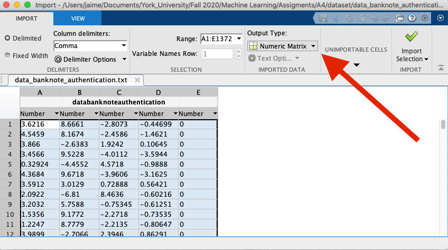The image size is (448, 250).
Task: Click the Redo arrow icon
Action: point(387,18)
